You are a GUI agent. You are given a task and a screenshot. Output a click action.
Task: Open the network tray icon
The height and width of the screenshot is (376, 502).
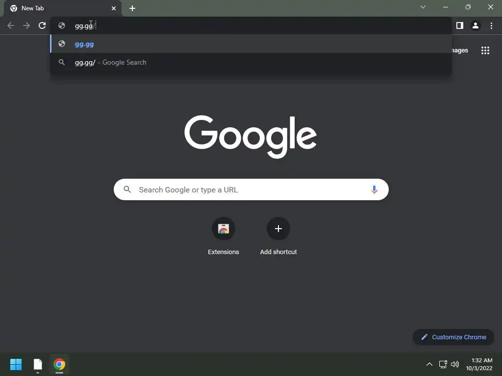[443, 364]
